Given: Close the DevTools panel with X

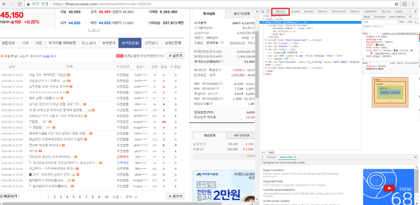Looking at the screenshot, I should pyautogui.click(x=416, y=12).
